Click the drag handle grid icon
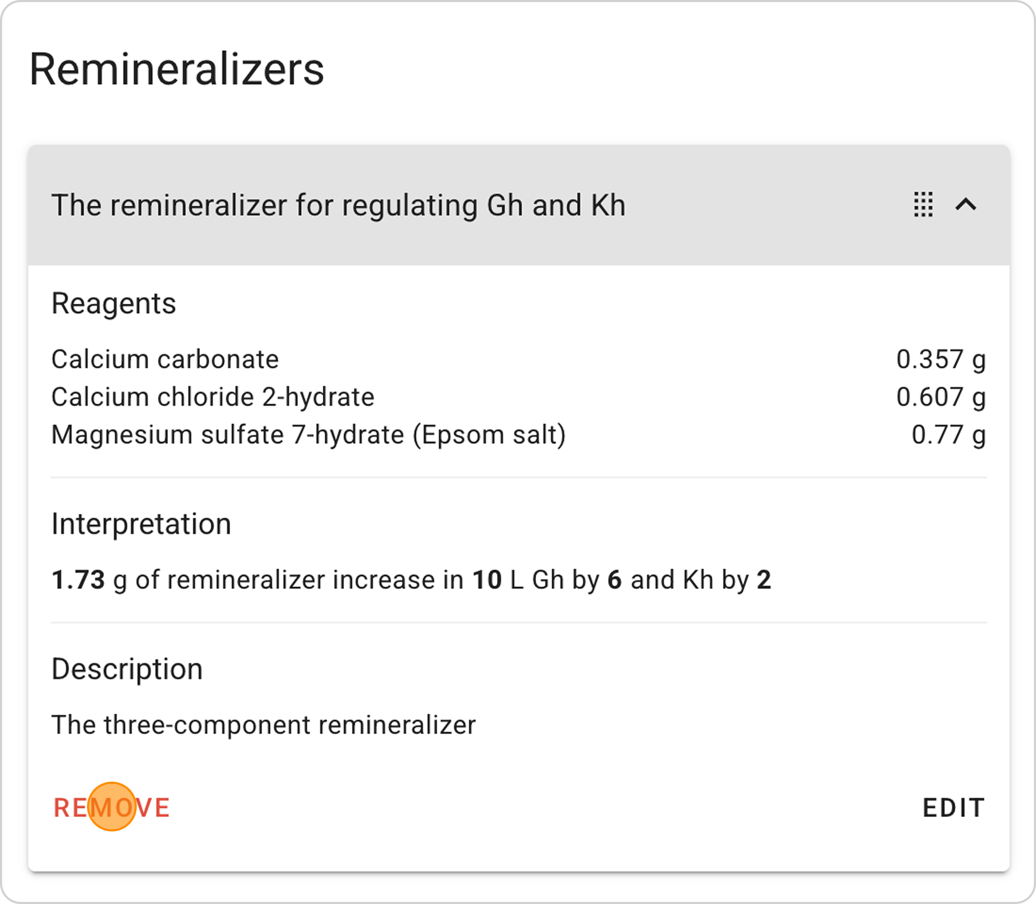The width and height of the screenshot is (1036, 904). tap(923, 205)
